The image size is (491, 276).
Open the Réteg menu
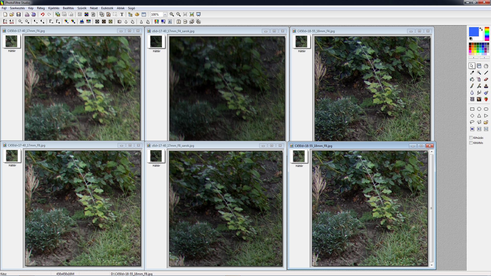41,8
